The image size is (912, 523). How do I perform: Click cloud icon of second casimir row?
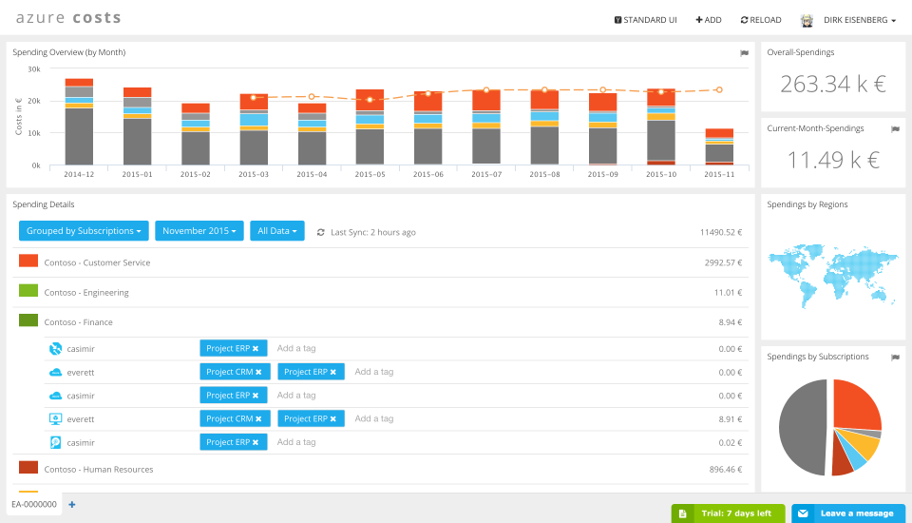tap(55, 396)
